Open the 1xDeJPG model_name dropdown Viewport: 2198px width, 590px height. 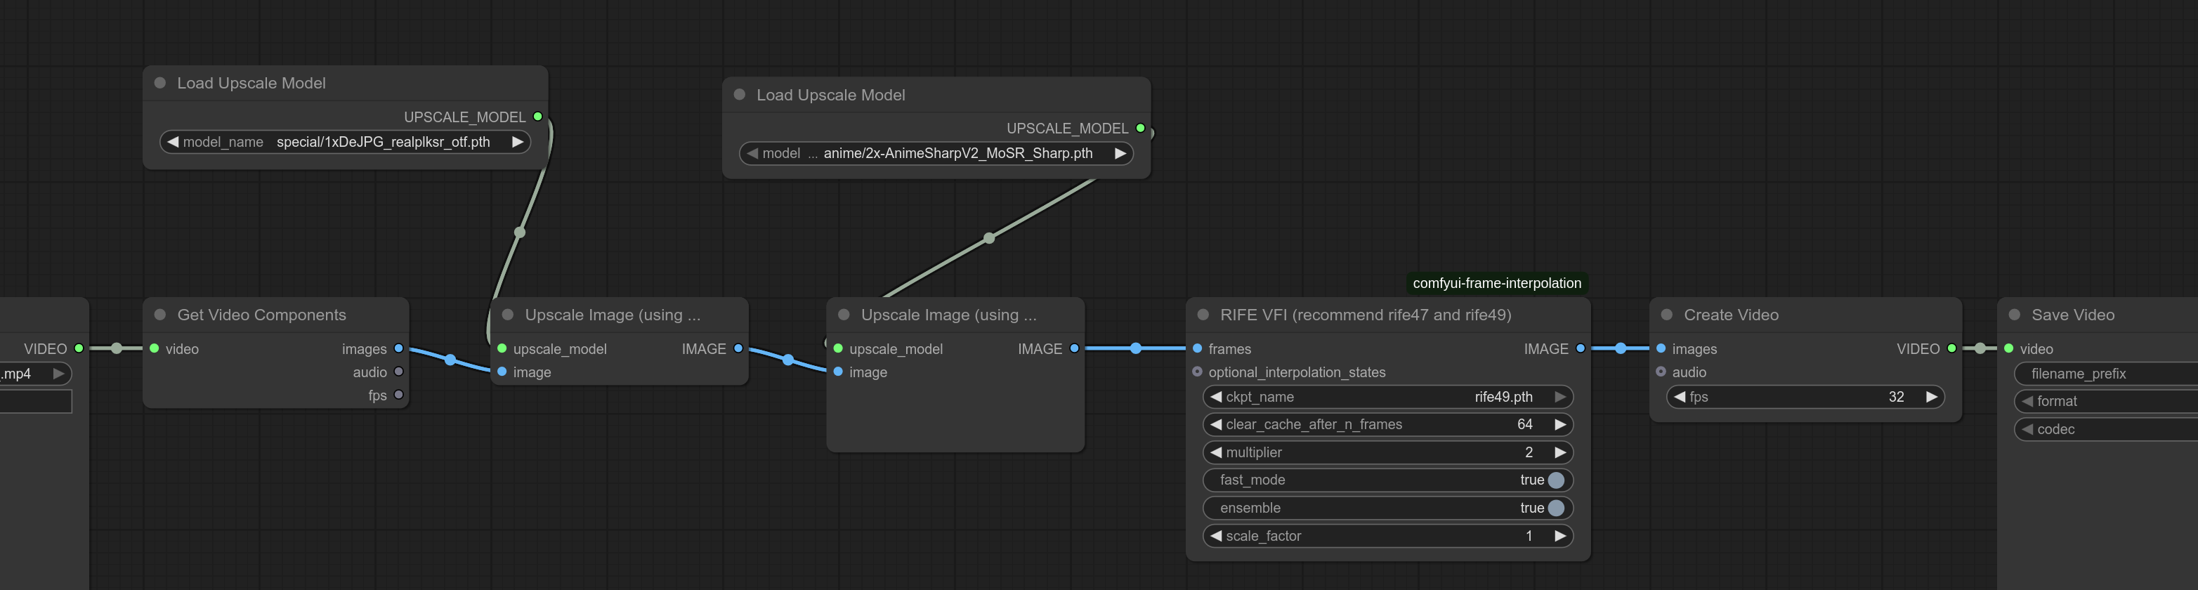click(346, 143)
